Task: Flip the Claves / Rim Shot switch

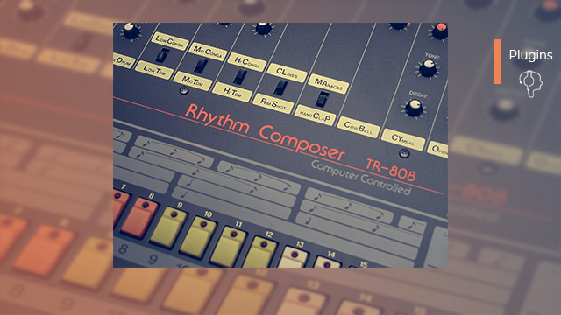Action: click(280, 87)
